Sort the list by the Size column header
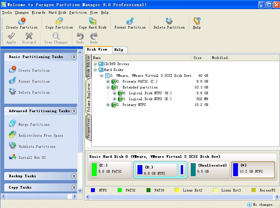 point(201,58)
